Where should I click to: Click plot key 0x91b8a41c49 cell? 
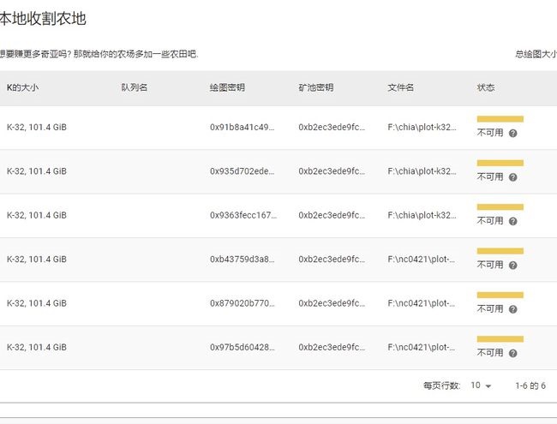243,128
